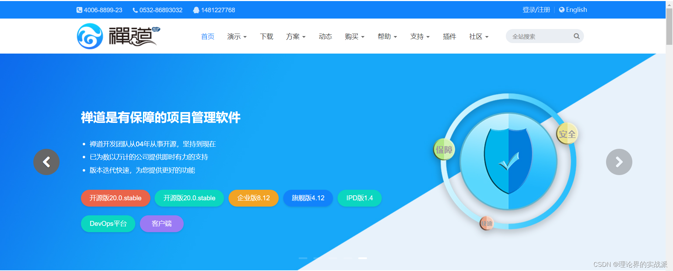
Task: Click the magnifier search icon
Action: (577, 36)
